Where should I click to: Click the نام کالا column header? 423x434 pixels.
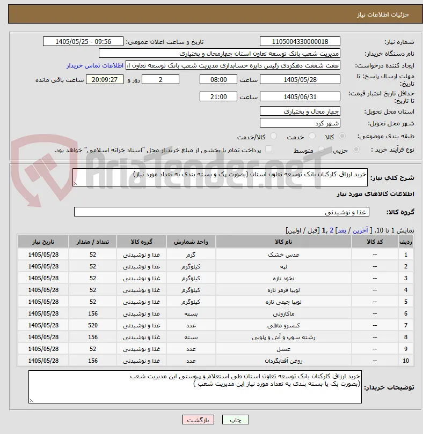tap(283, 242)
